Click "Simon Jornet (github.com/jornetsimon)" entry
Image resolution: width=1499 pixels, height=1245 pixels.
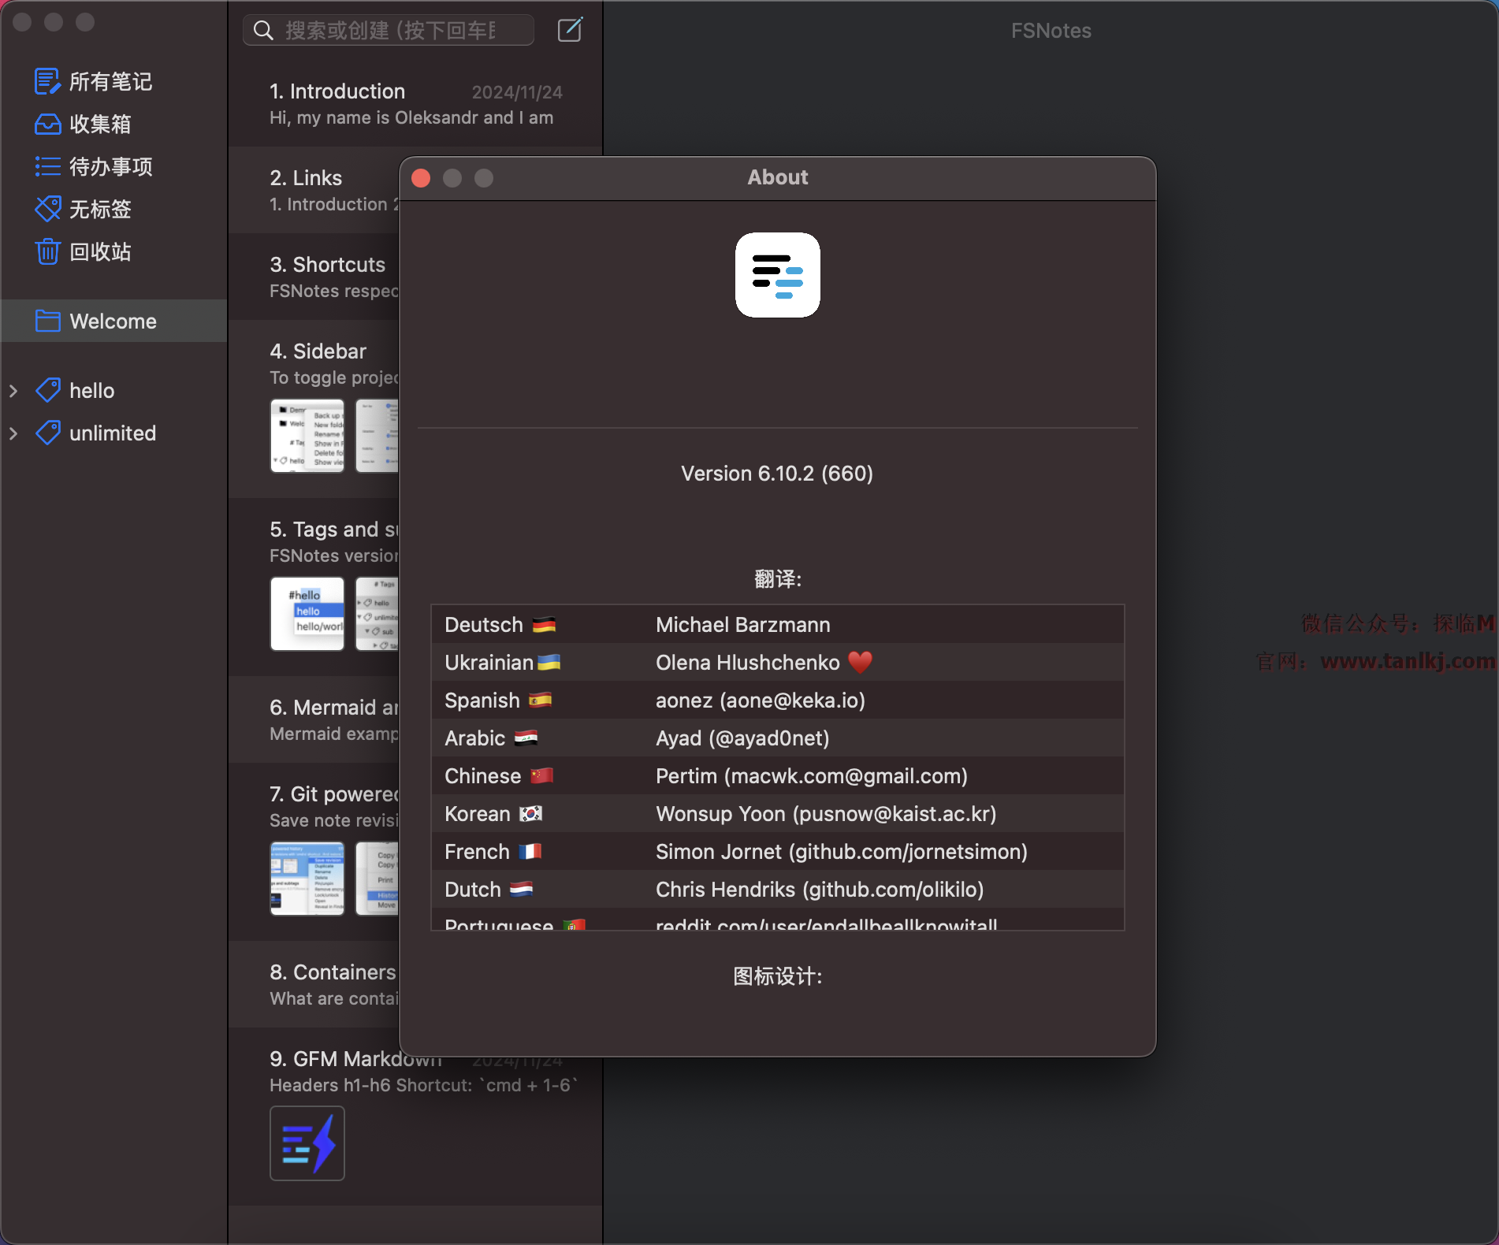[x=842, y=852]
